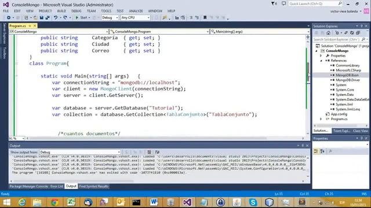Click the Windows Start button

6,202
